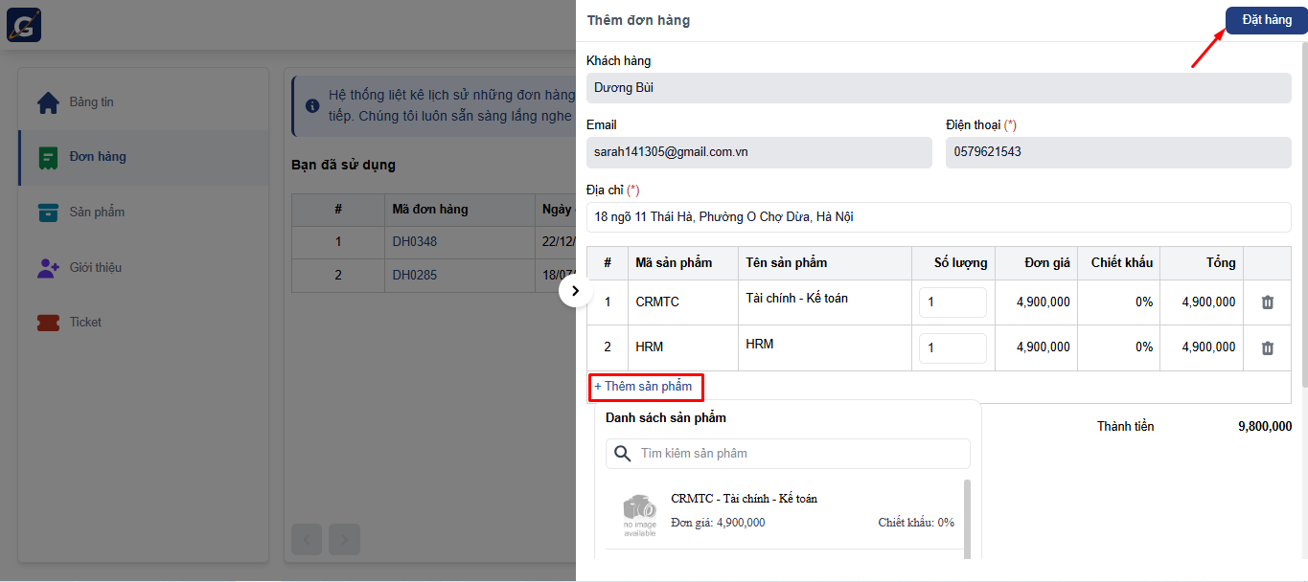This screenshot has width=1308, height=582.
Task: Delete the CRMTC product row
Action: [x=1267, y=302]
